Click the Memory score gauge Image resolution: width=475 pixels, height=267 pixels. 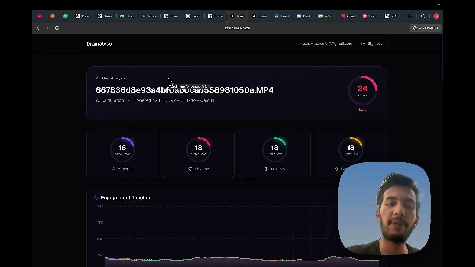click(x=275, y=149)
